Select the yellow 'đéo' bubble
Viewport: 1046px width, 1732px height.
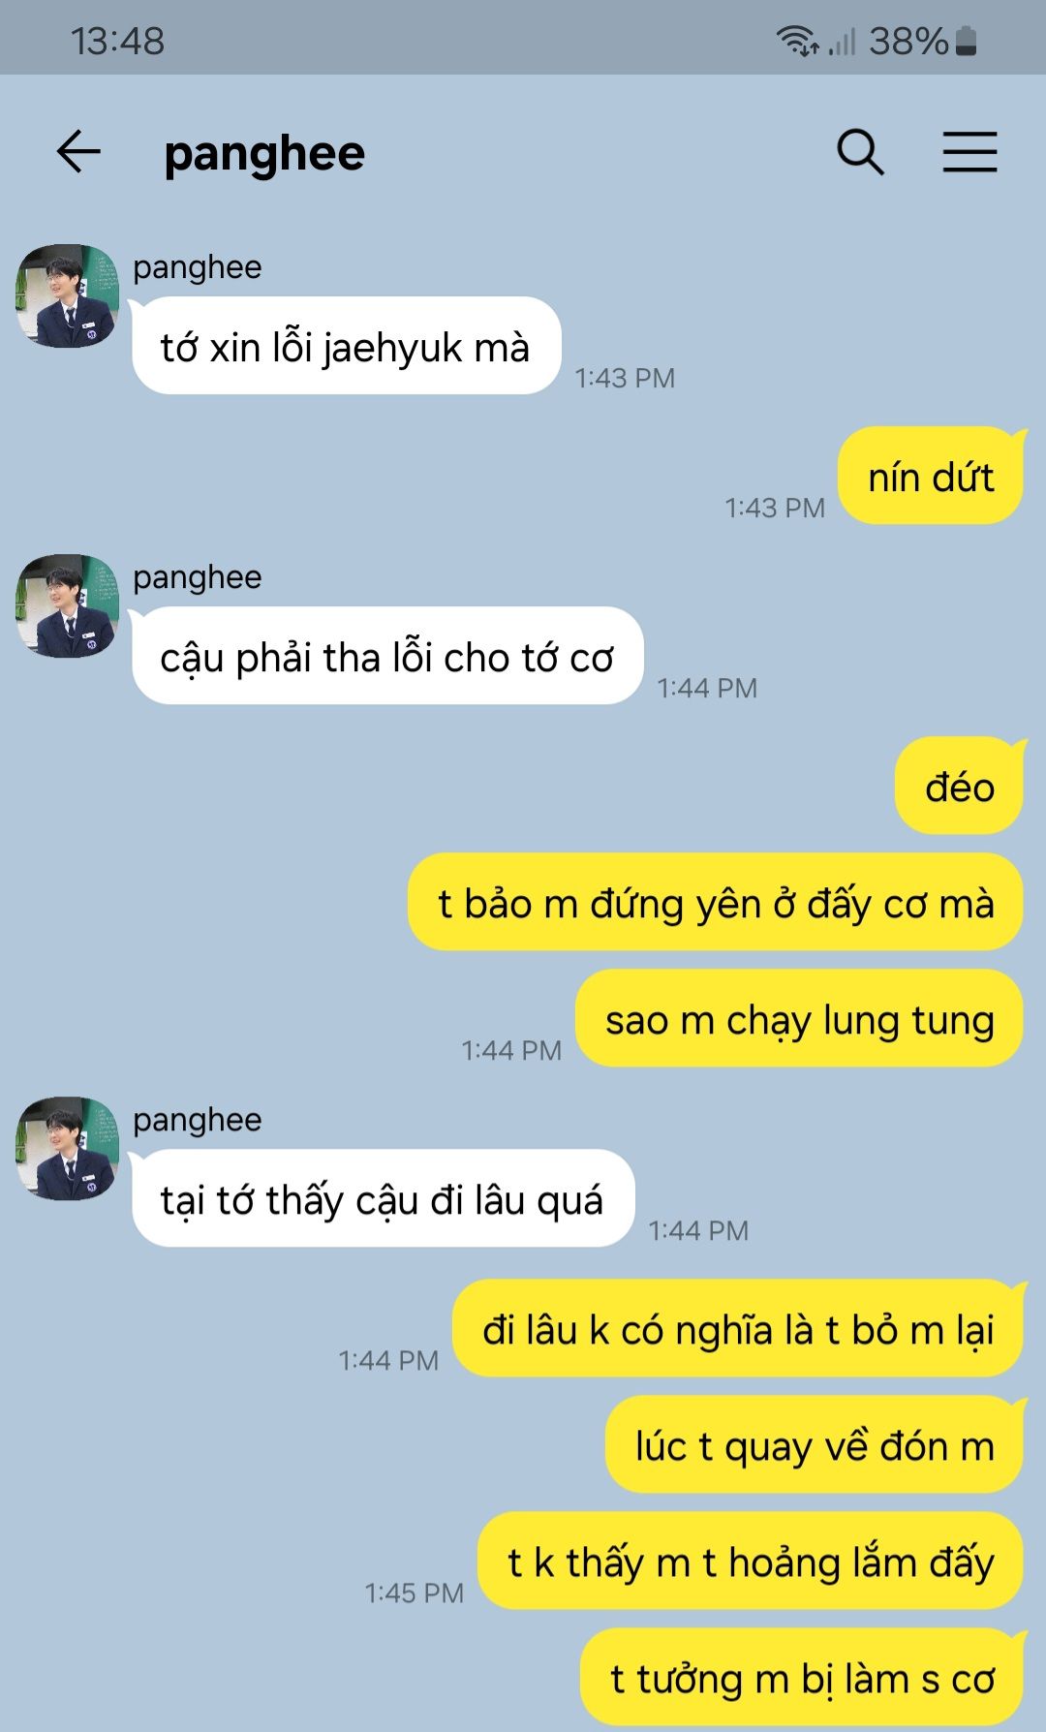pyautogui.click(x=960, y=786)
